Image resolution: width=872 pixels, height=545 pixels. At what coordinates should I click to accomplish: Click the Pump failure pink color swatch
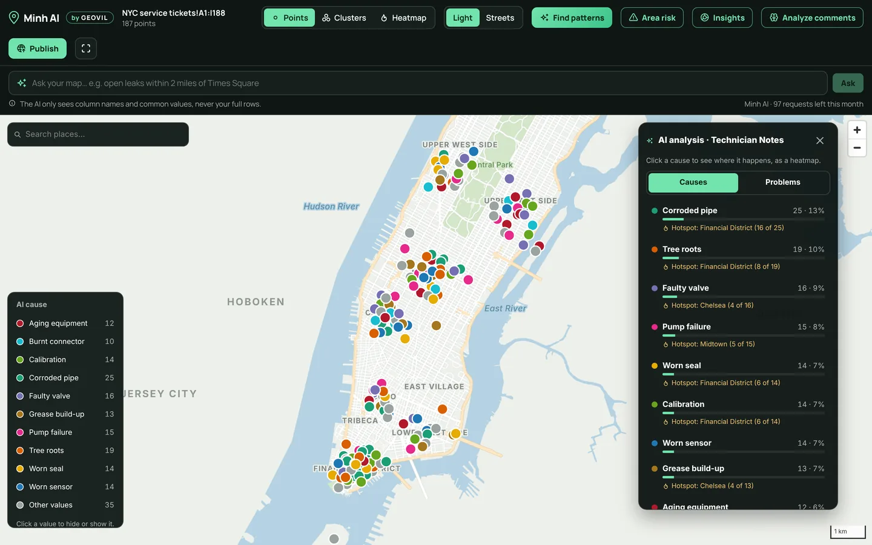click(20, 432)
